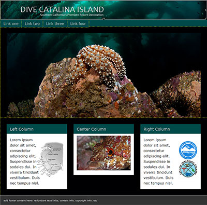Click the Lorem ipsum paragraph in Left Column

coord(24,161)
